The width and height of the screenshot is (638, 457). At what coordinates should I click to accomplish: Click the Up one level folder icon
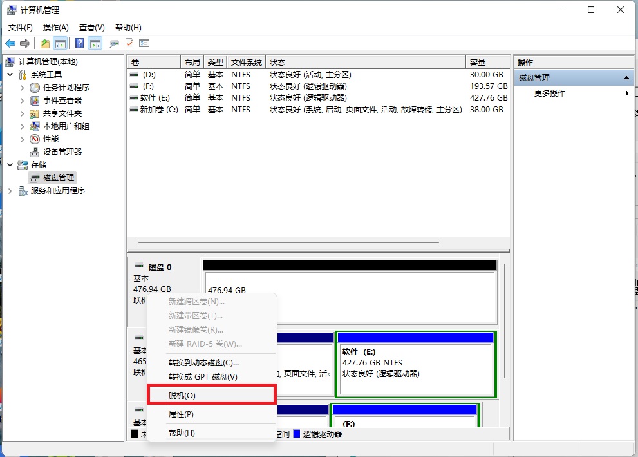[x=44, y=43]
